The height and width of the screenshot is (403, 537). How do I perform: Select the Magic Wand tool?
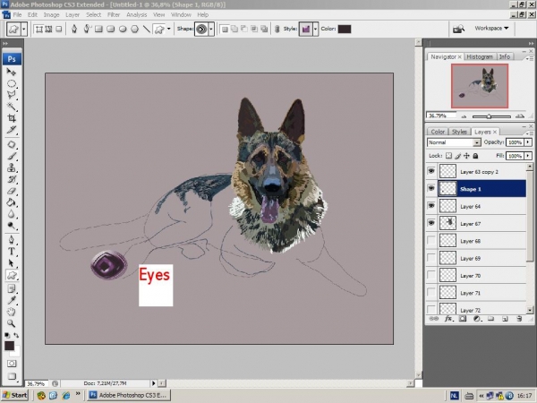pos(12,107)
